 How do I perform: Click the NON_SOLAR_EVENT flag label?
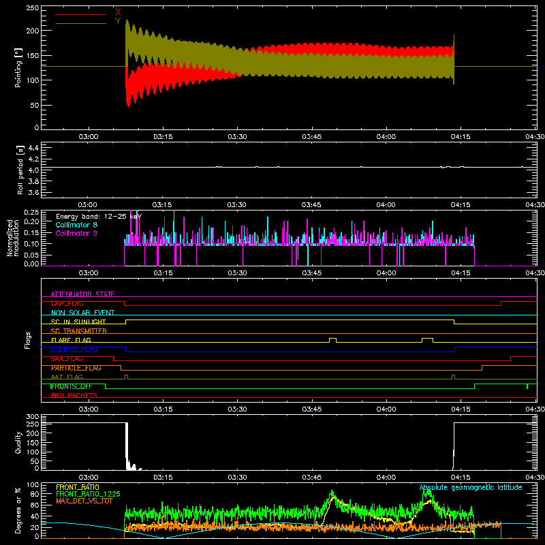pos(82,313)
